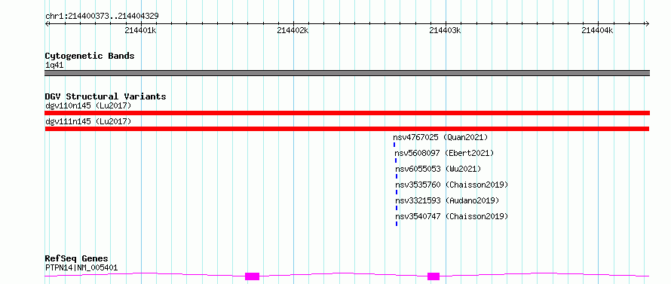Select variant nsv4767025 (Quan2021) label

pos(440,137)
